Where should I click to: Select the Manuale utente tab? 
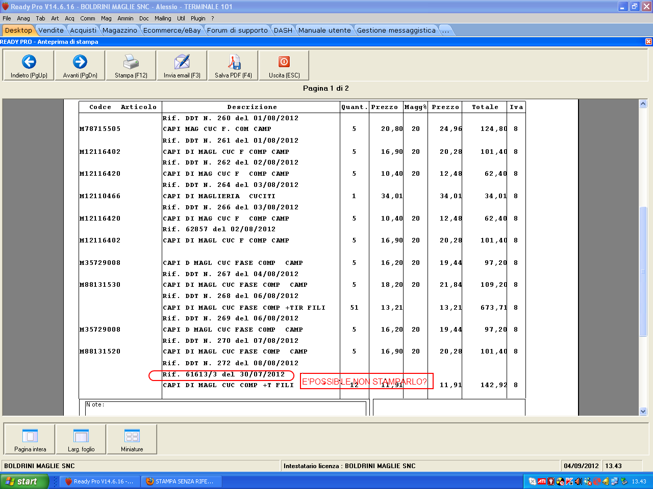[x=325, y=31]
